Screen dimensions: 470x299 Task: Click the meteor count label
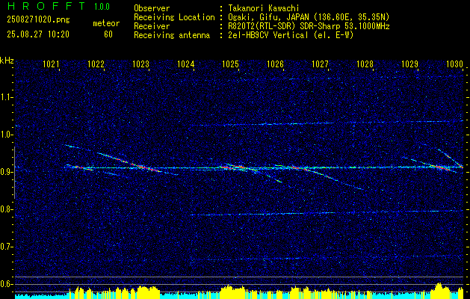(106, 23)
